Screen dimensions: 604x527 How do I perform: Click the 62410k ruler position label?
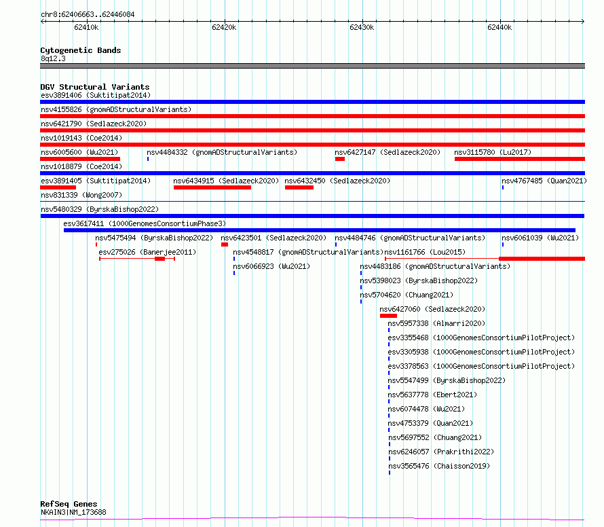tap(86, 27)
